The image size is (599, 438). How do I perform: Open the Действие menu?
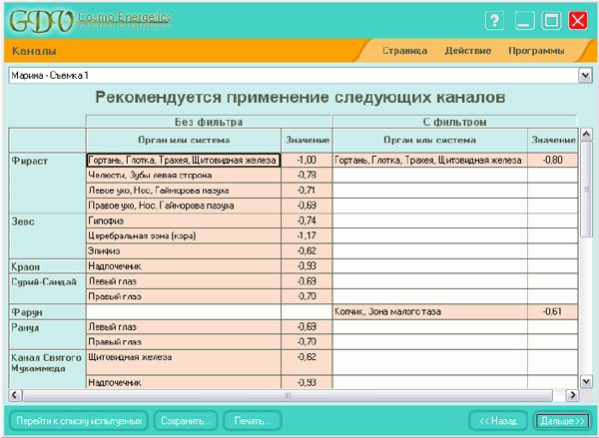tap(468, 51)
